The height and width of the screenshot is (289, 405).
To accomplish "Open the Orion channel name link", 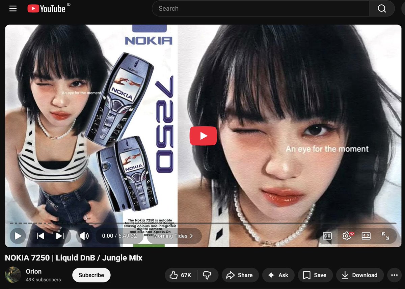I will click(34, 271).
